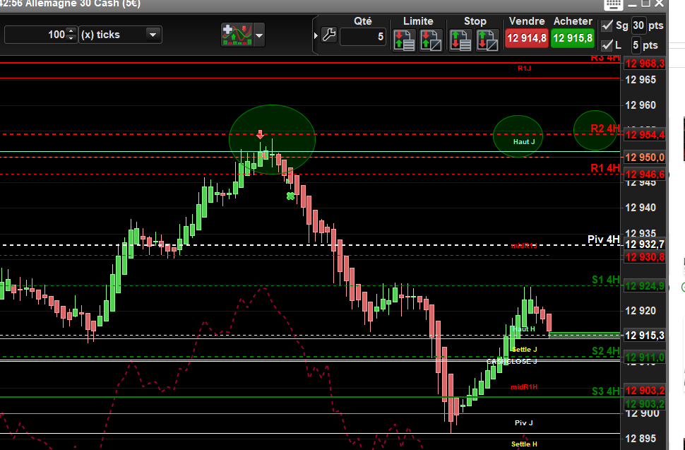The height and width of the screenshot is (450, 685).
Task: Click the Haut H level label
Action: pyautogui.click(x=524, y=329)
